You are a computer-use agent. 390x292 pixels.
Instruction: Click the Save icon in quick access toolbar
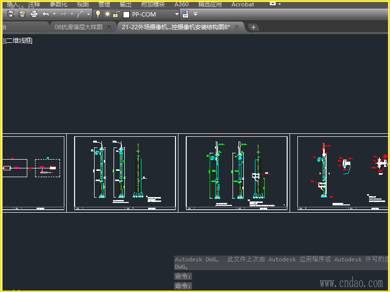click(x=11, y=14)
